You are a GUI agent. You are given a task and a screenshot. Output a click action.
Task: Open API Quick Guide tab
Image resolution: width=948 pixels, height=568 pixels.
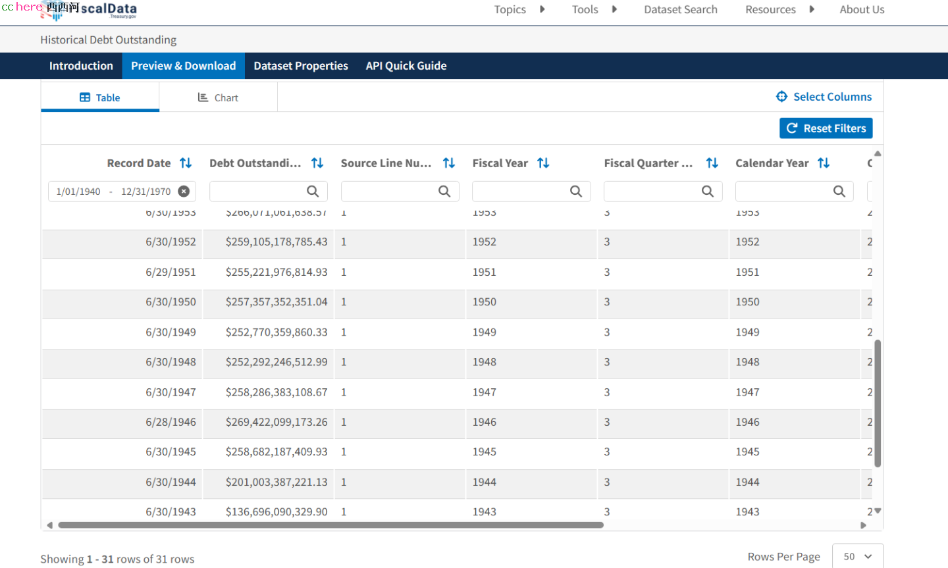[x=406, y=66]
